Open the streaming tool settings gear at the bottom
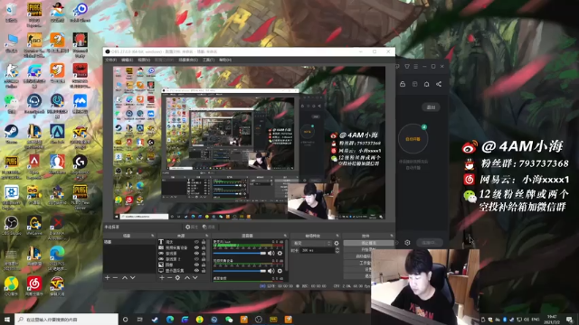Viewport: 579px width, 325px height. [x=407, y=243]
